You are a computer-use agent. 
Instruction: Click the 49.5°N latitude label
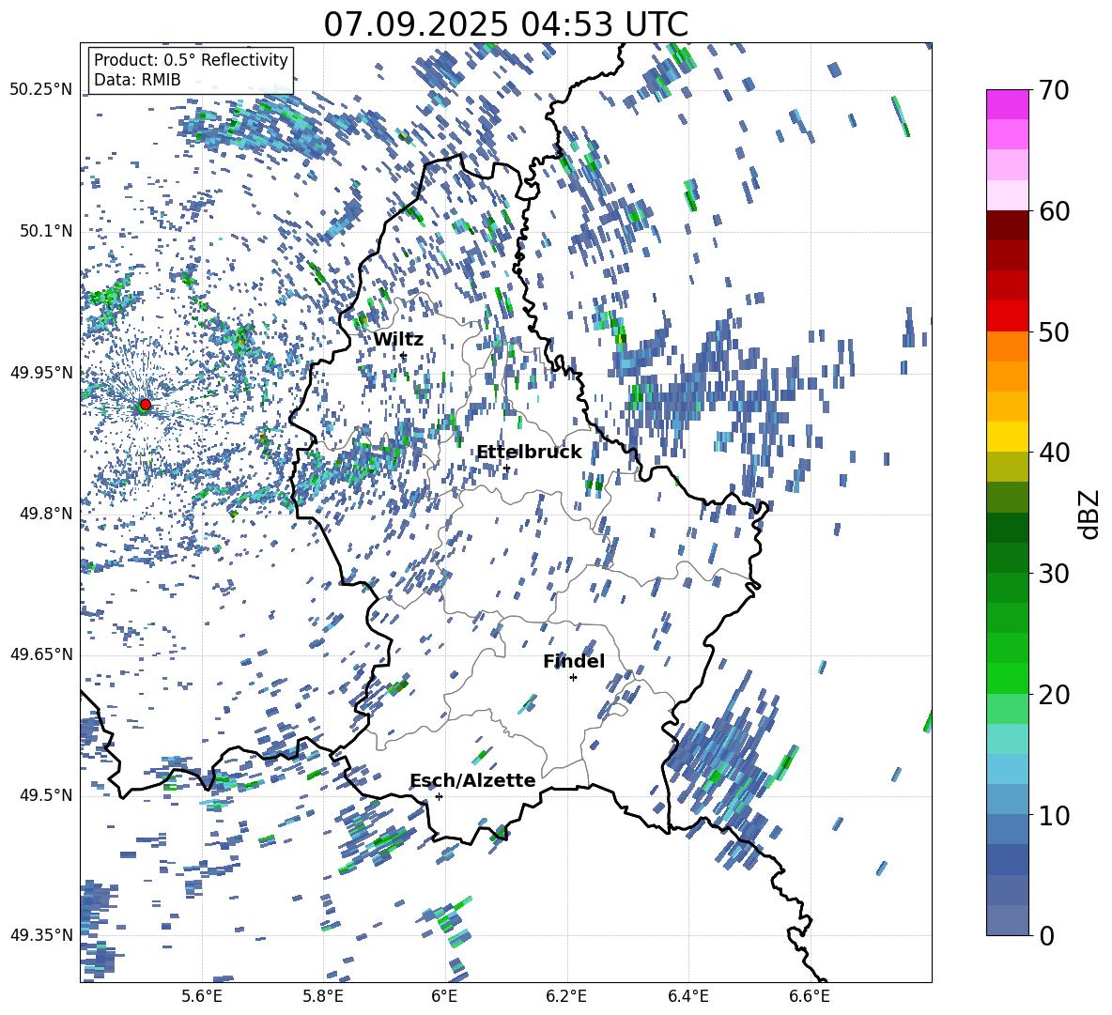(45, 795)
